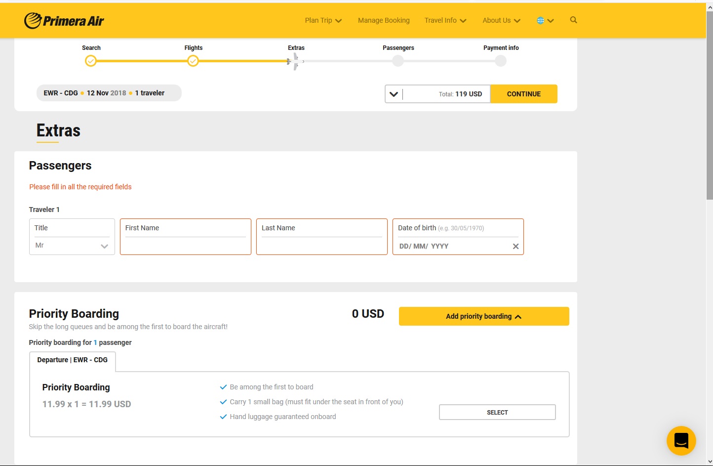713x466 pixels.
Task: Click the airplane icon at Extras step
Action: [x=294, y=61]
